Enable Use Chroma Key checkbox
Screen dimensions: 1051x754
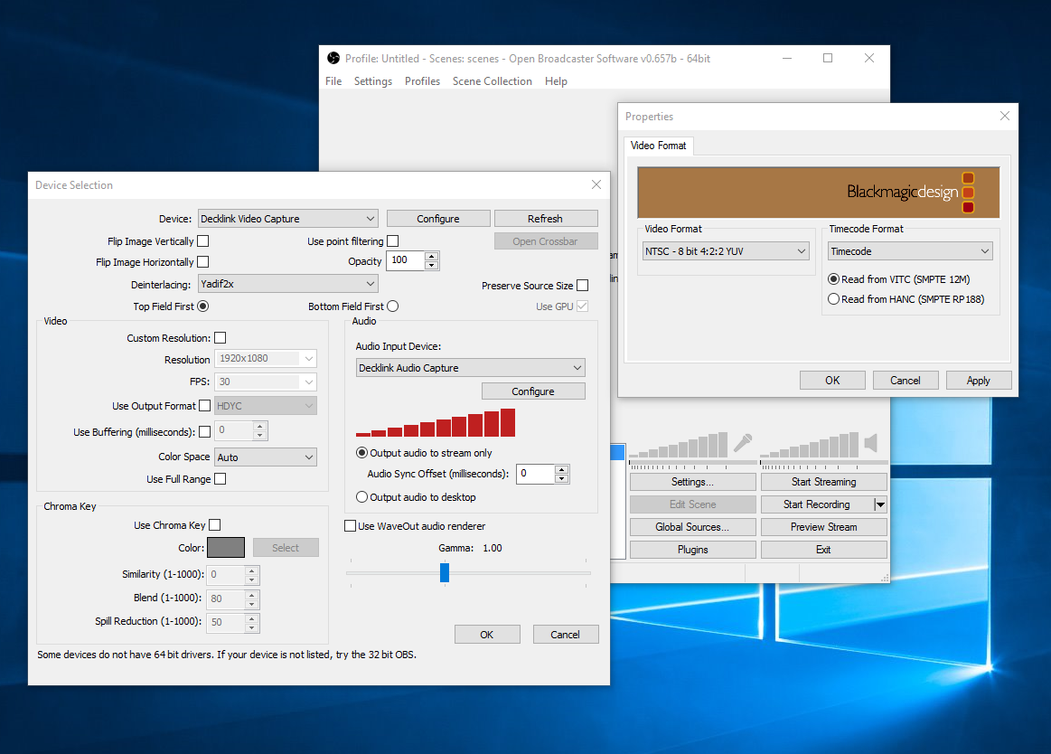214,524
